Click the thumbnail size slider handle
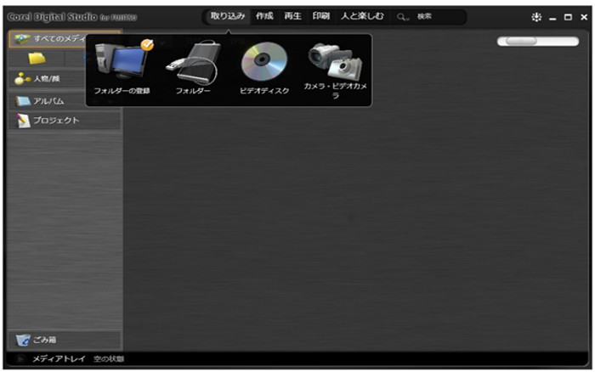This screenshot has width=595, height=372. 521,41
